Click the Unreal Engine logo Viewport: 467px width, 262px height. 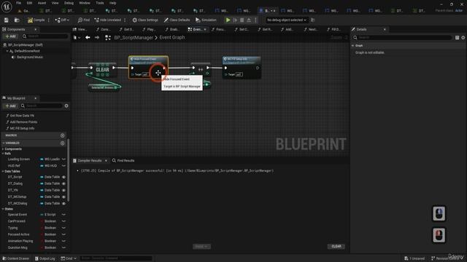(7, 7)
